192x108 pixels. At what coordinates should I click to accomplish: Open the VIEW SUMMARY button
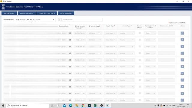coord(66,13)
